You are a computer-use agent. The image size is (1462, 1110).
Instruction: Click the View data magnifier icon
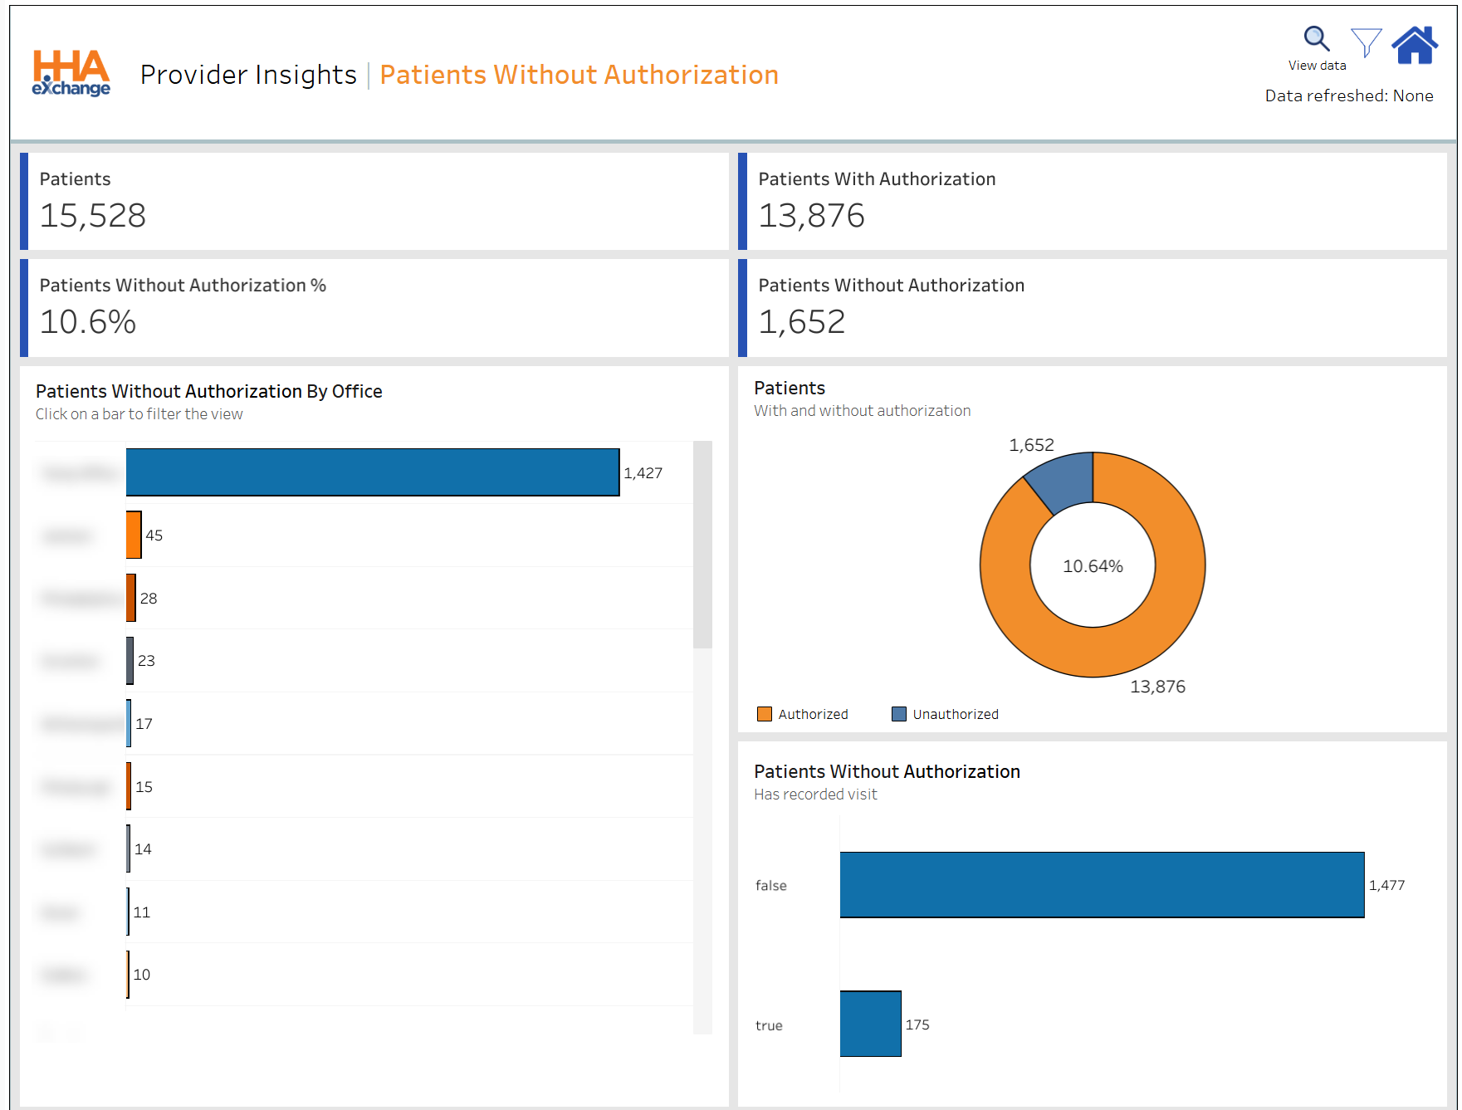[1316, 39]
